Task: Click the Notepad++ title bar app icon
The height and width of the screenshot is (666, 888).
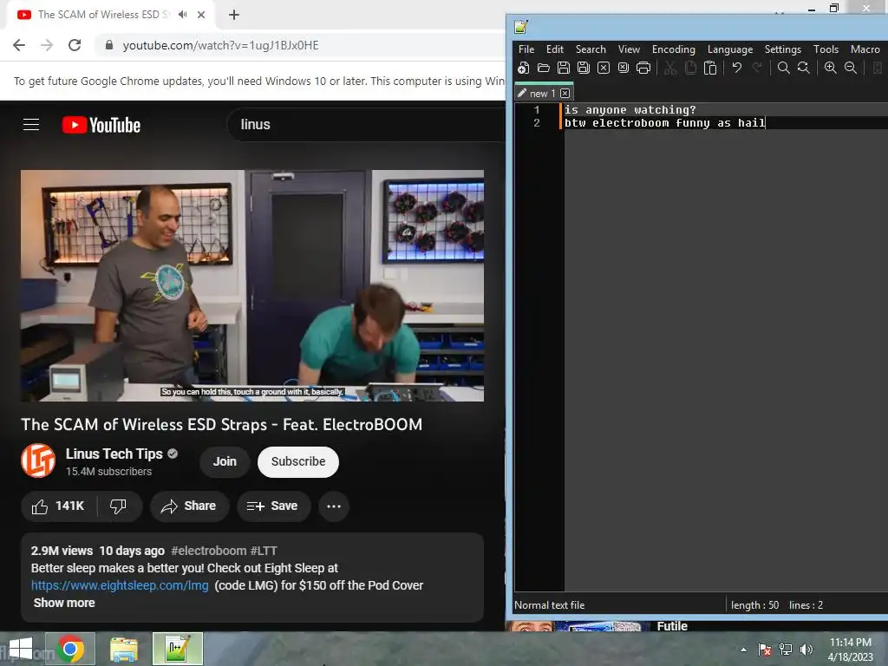Action: (521, 27)
